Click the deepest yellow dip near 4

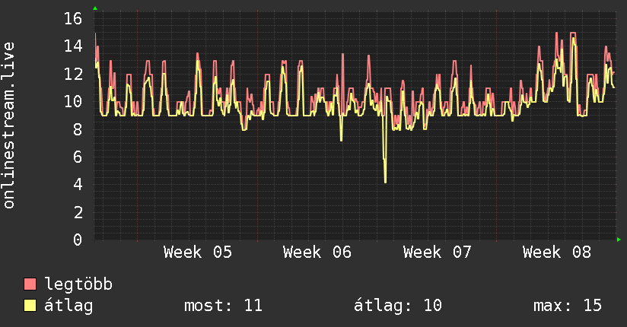click(385, 181)
